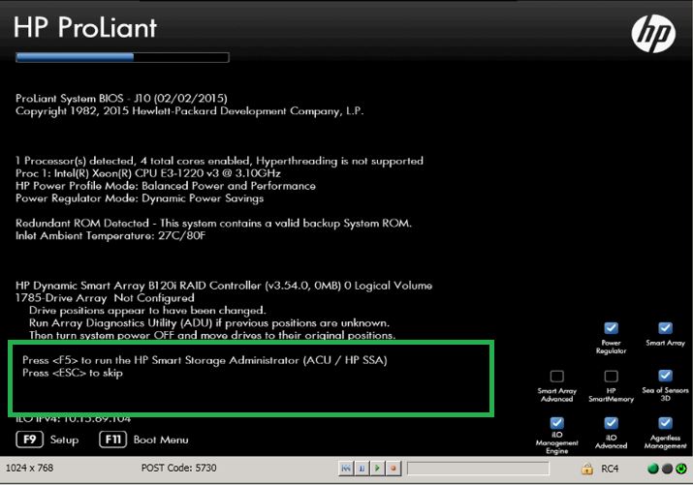Viewport: 693px width, 485px height.
Task: Click the rewind playback button
Action: tap(346, 469)
